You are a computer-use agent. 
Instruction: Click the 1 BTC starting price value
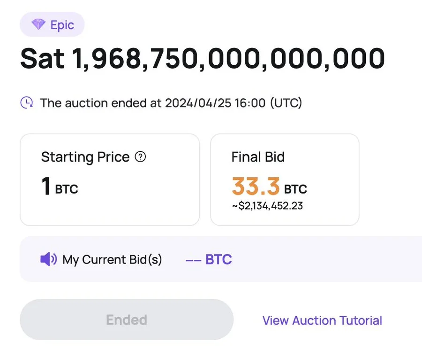point(60,187)
